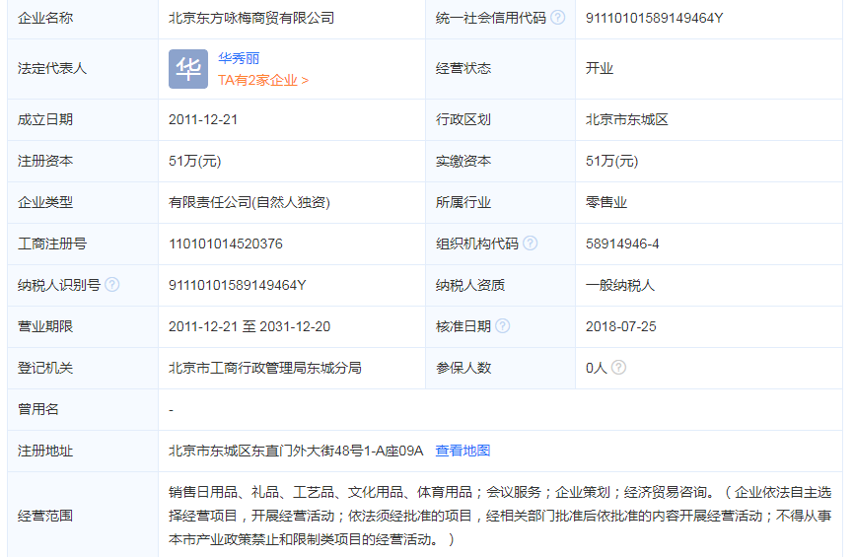Click 北京市工商行政管理局东城分局 registration authority
Viewport: 854px width, 557px height.
[264, 368]
